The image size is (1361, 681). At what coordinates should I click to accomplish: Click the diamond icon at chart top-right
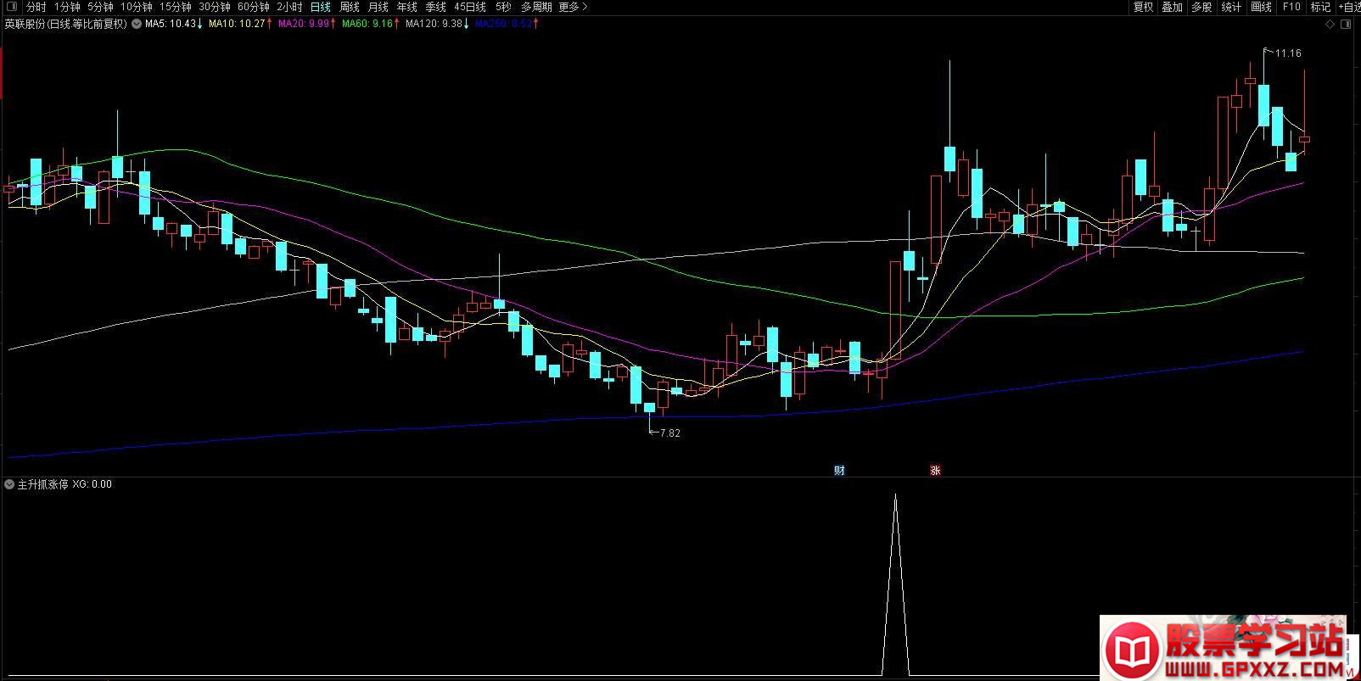1330,24
